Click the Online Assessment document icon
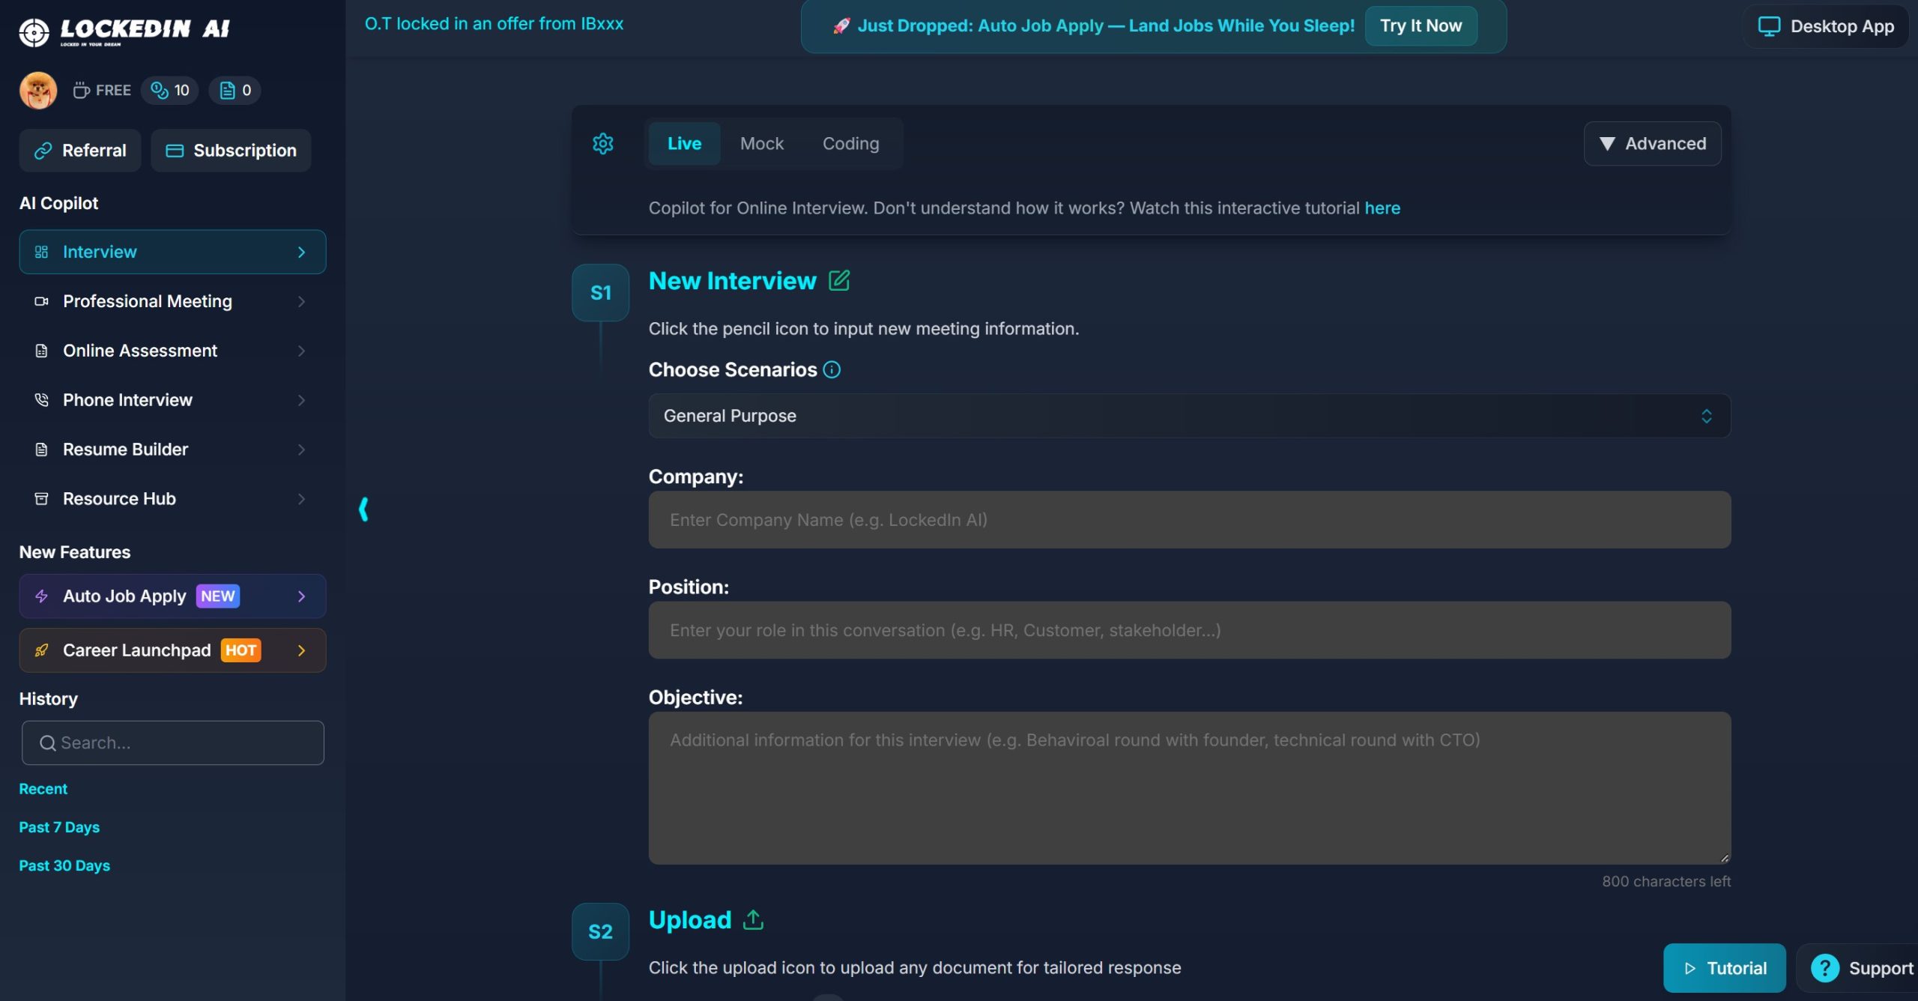The image size is (1918, 1001). point(41,351)
